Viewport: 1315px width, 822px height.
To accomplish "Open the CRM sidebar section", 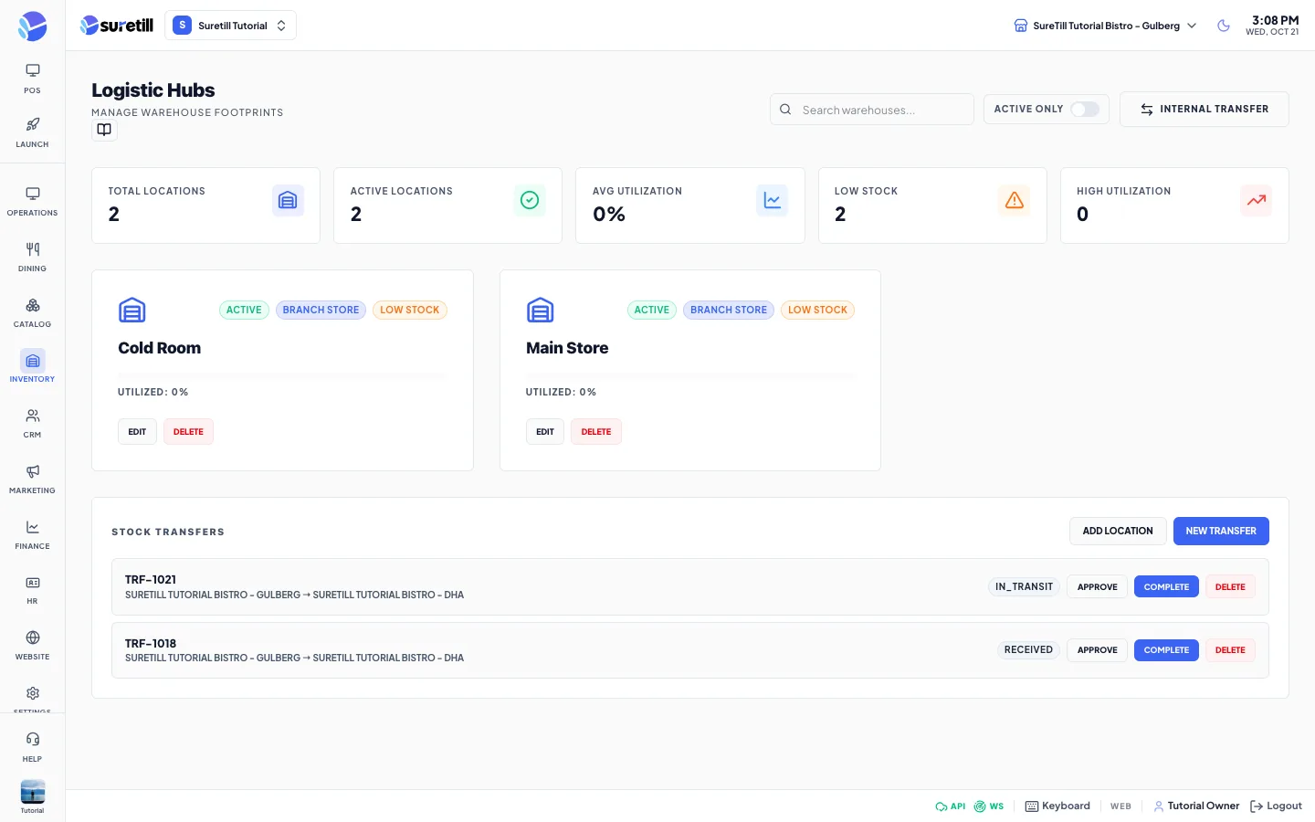I will coord(32,423).
